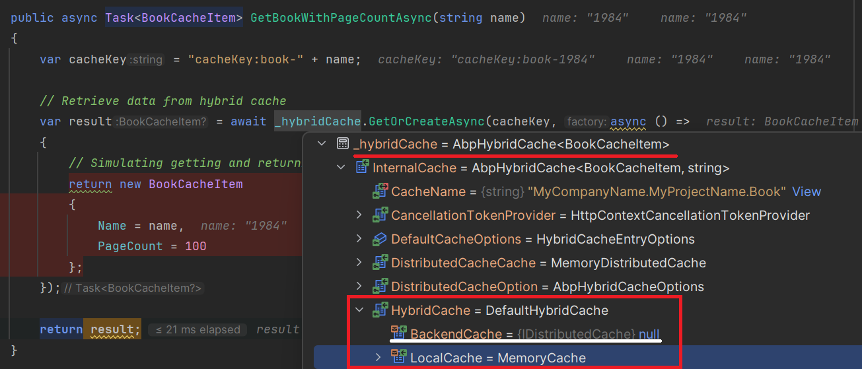Click the BackendCache field icon
This screenshot has width=862, height=369.
pos(398,334)
